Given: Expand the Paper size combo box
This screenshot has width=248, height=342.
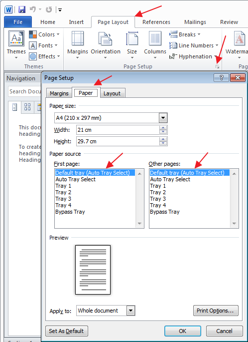Looking at the screenshot, I should pos(163,118).
